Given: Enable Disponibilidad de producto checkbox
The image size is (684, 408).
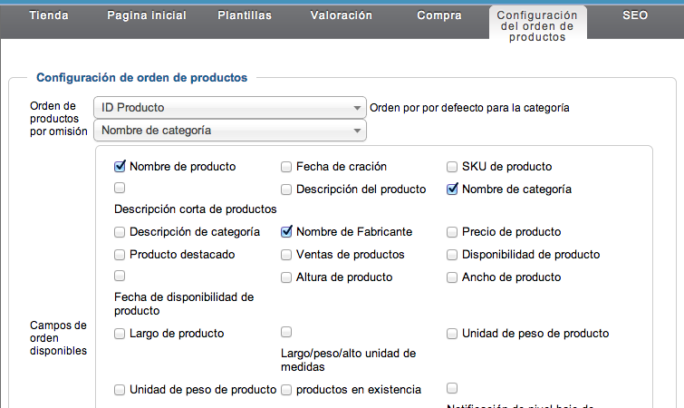Looking at the screenshot, I should (x=452, y=255).
